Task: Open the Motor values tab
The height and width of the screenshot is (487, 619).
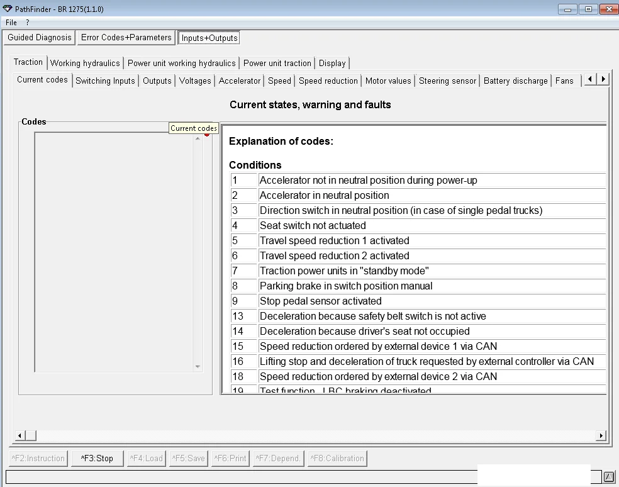Action: click(x=388, y=80)
